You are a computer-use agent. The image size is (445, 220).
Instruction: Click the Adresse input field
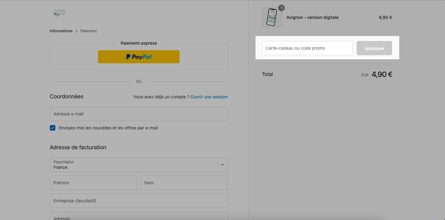click(x=139, y=216)
